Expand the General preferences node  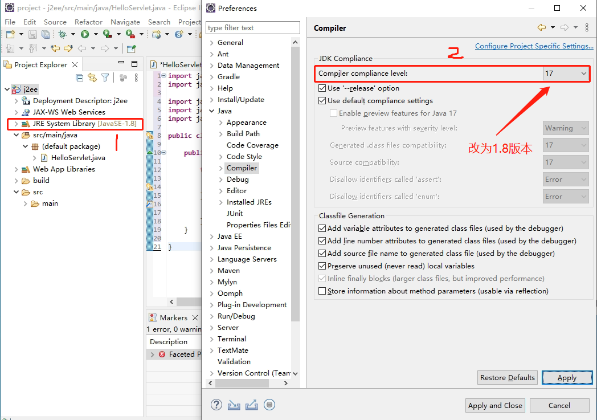tap(212, 43)
